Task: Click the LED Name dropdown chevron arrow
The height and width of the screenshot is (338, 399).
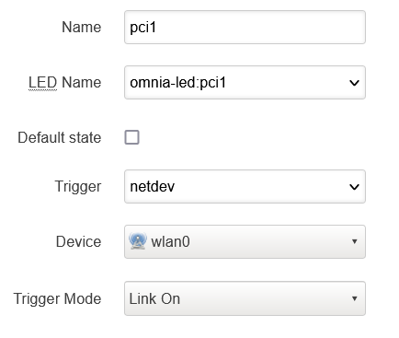Action: coord(354,83)
